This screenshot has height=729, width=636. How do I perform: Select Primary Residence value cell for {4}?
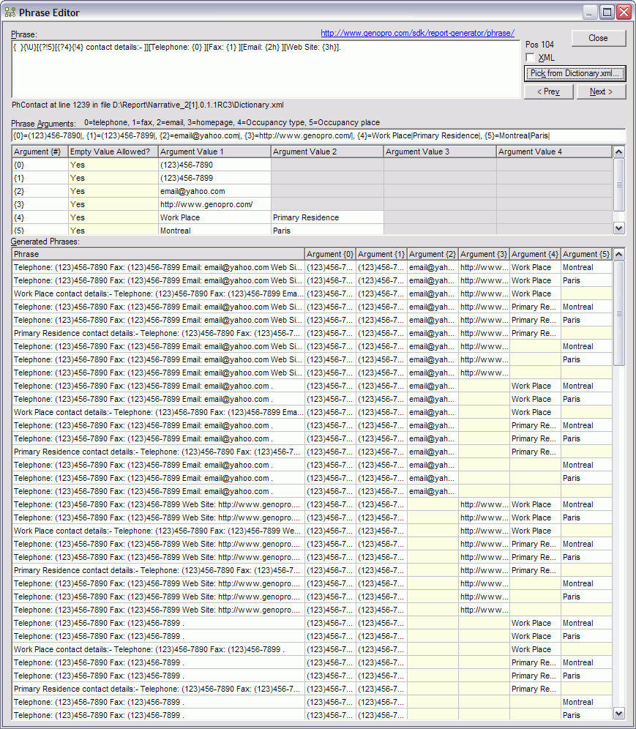click(326, 217)
